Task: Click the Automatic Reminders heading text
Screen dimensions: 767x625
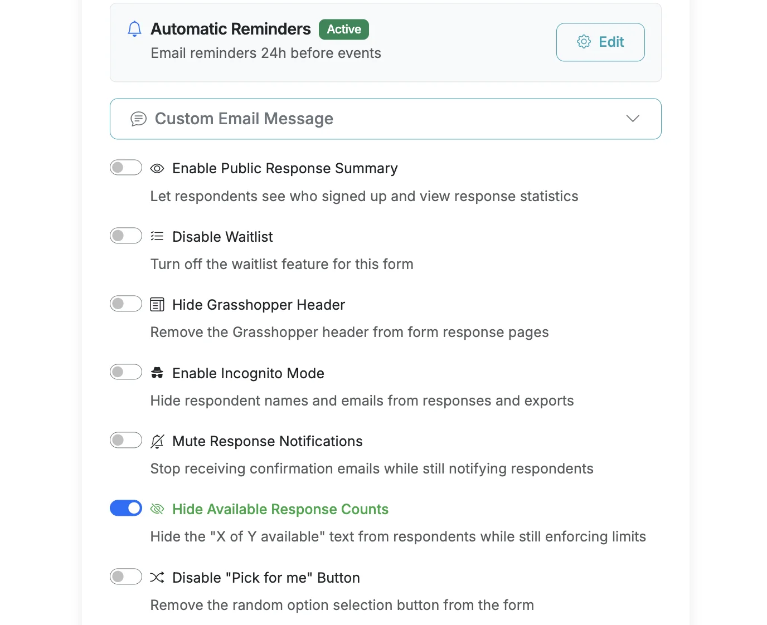Action: (x=231, y=29)
